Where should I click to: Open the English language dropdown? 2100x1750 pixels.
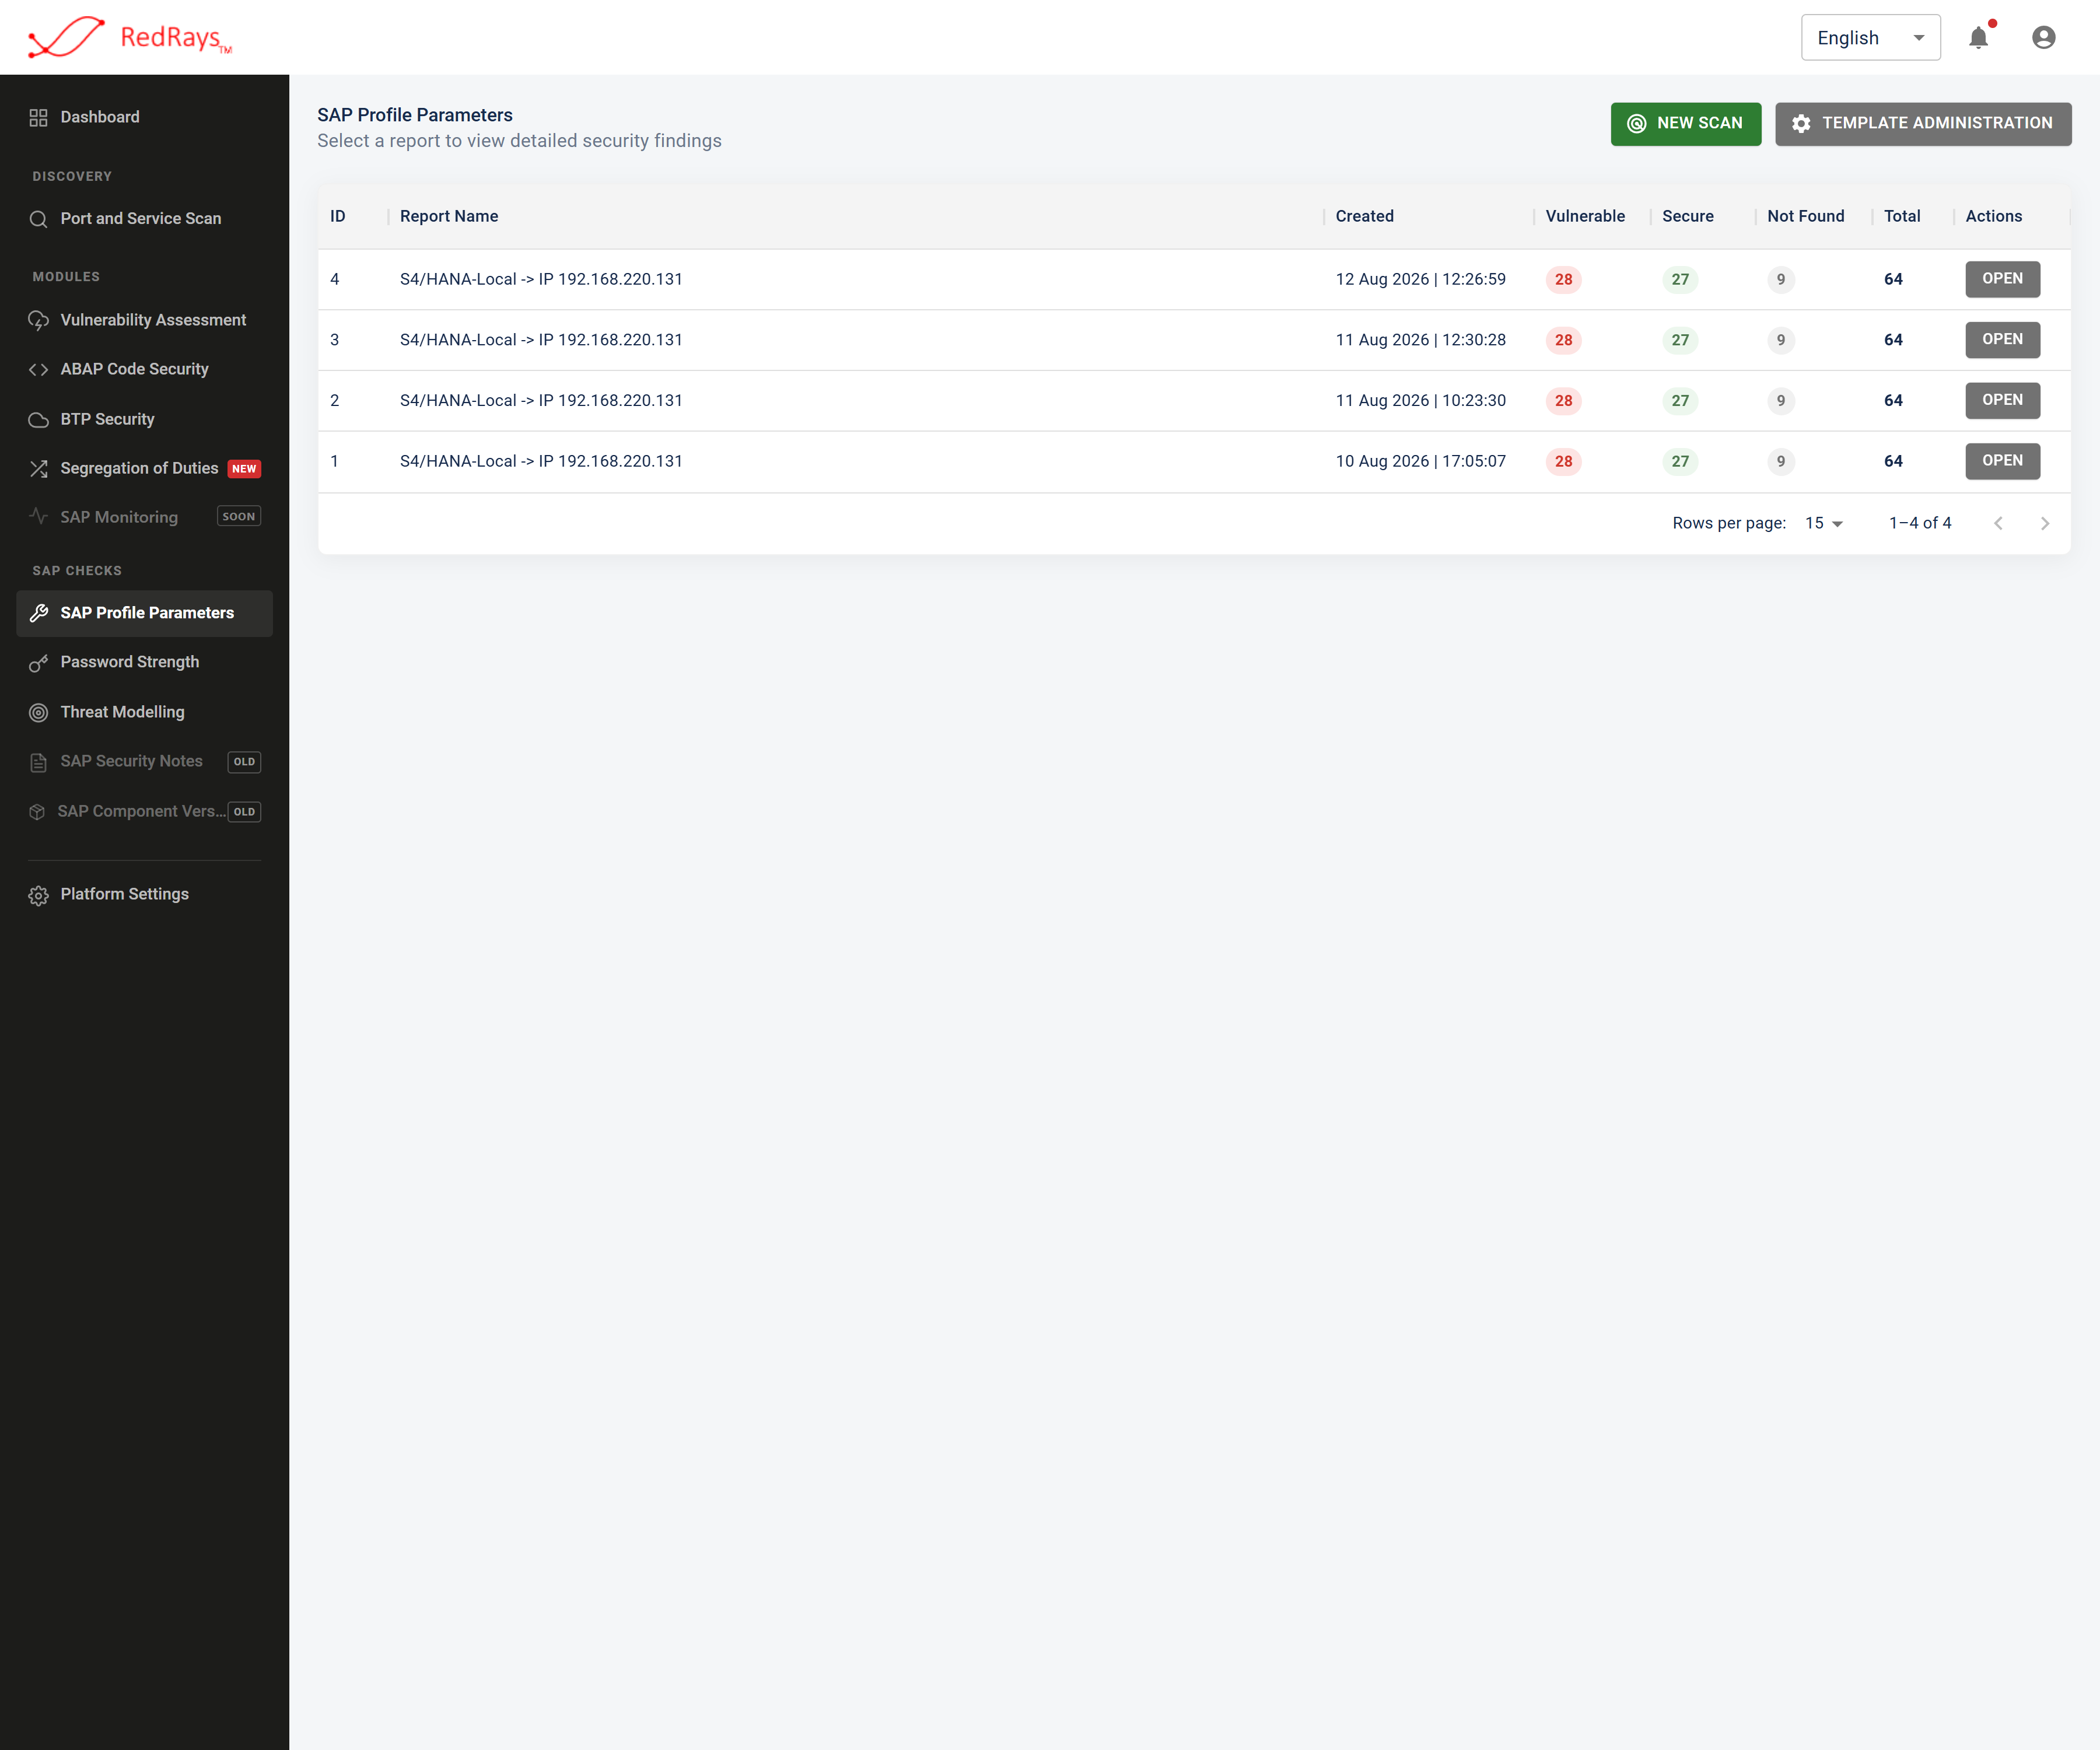click(1870, 38)
